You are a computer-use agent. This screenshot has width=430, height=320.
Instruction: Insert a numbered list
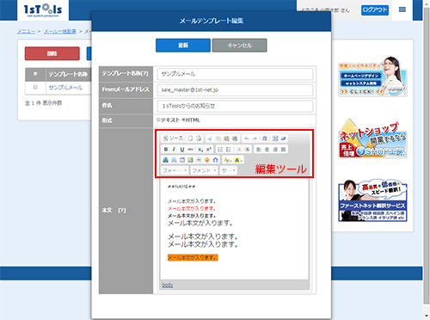(220, 150)
